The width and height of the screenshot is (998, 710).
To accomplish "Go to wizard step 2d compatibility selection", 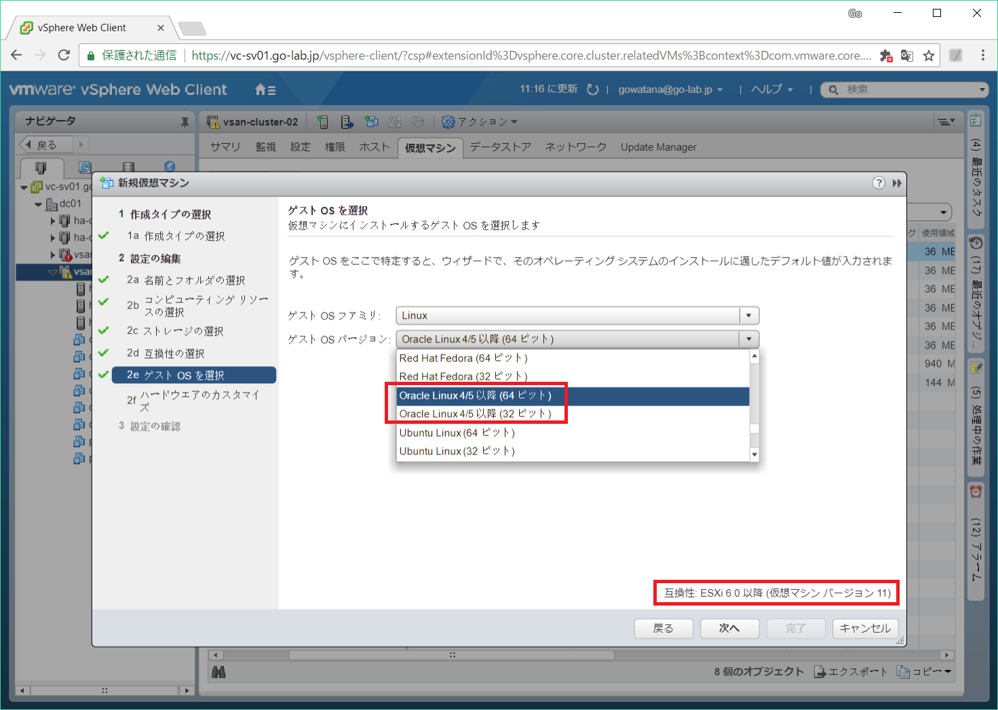I will tap(166, 353).
